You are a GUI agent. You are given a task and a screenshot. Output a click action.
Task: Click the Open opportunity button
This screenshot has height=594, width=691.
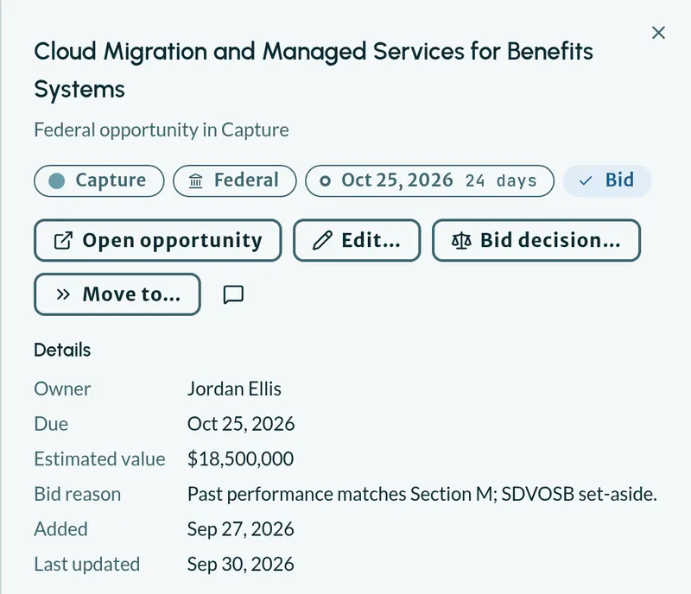pyautogui.click(x=158, y=241)
